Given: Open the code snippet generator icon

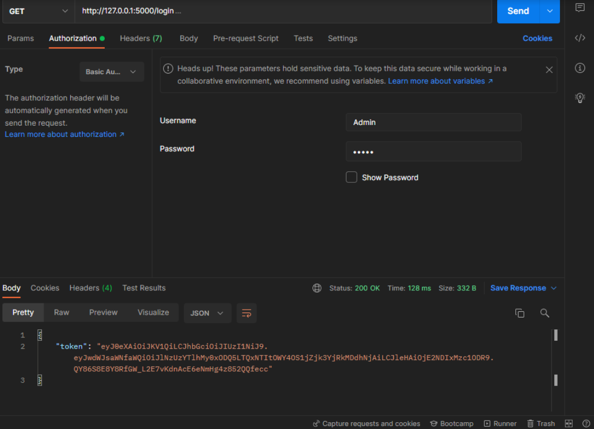Looking at the screenshot, I should 580,38.
